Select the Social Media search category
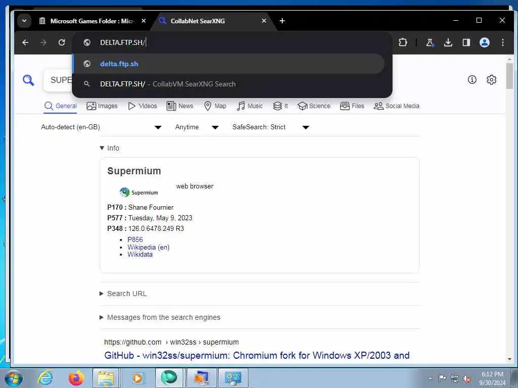The height and width of the screenshot is (388, 518). point(397,106)
